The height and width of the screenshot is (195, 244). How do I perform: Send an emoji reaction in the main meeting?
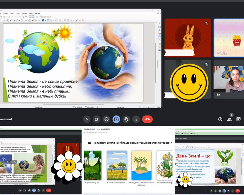107,119
